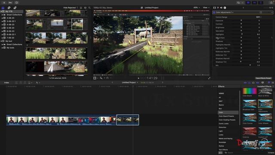Image resolution: width=275 pixels, height=155 pixels.
Task: Select the Color Board Presets category
Action: (226, 116)
